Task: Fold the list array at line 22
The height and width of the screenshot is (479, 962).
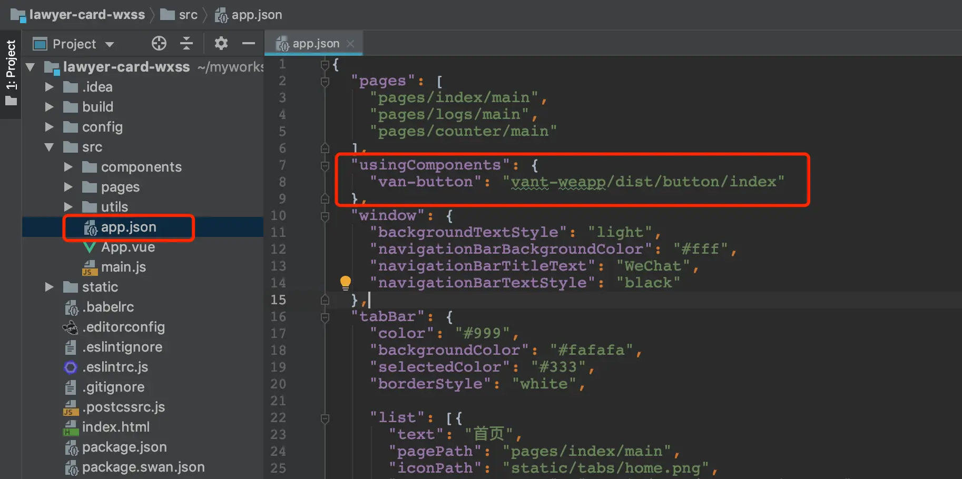Action: [x=325, y=418]
